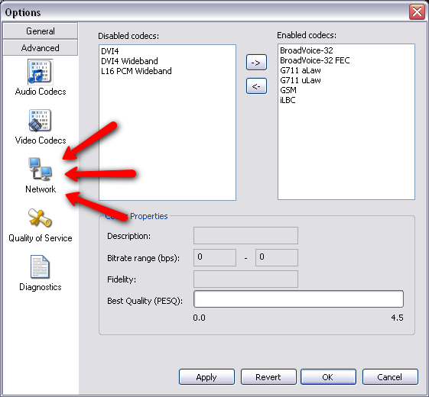Image resolution: width=429 pixels, height=397 pixels.
Task: Click the Description field
Action: tap(245, 235)
